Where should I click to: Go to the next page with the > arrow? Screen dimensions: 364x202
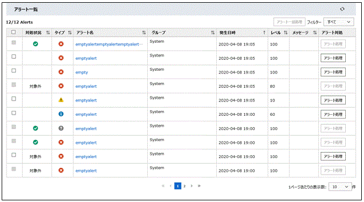pyautogui.click(x=191, y=186)
